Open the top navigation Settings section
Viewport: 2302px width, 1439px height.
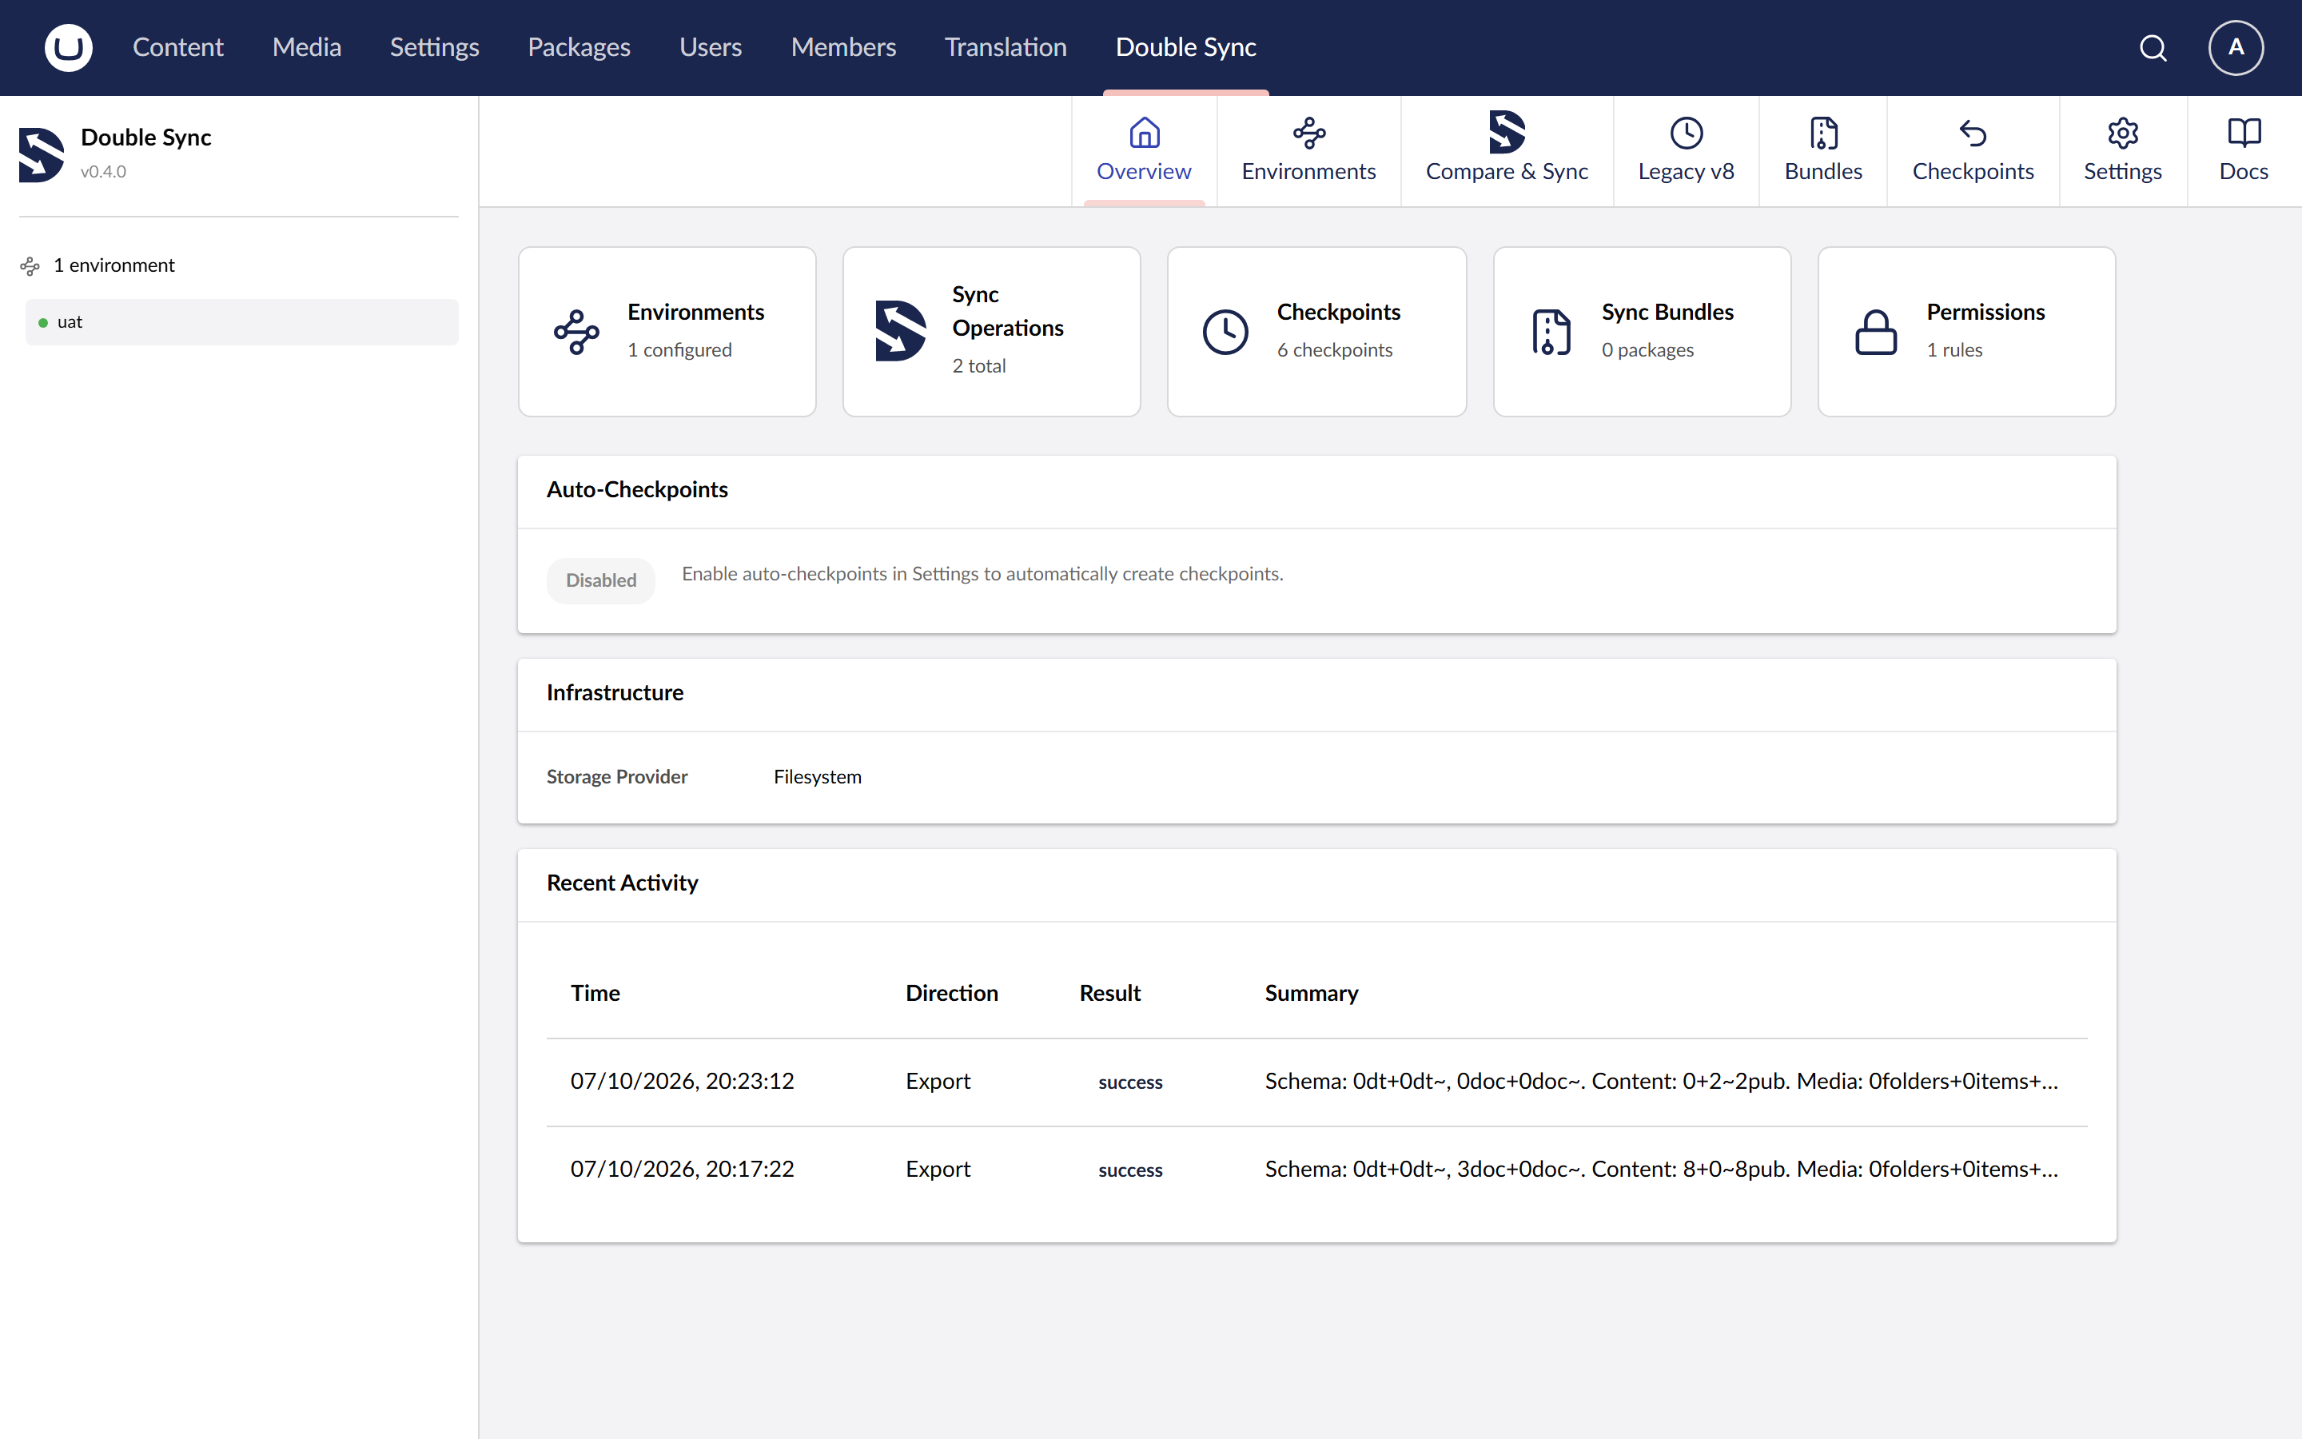pyautogui.click(x=435, y=48)
